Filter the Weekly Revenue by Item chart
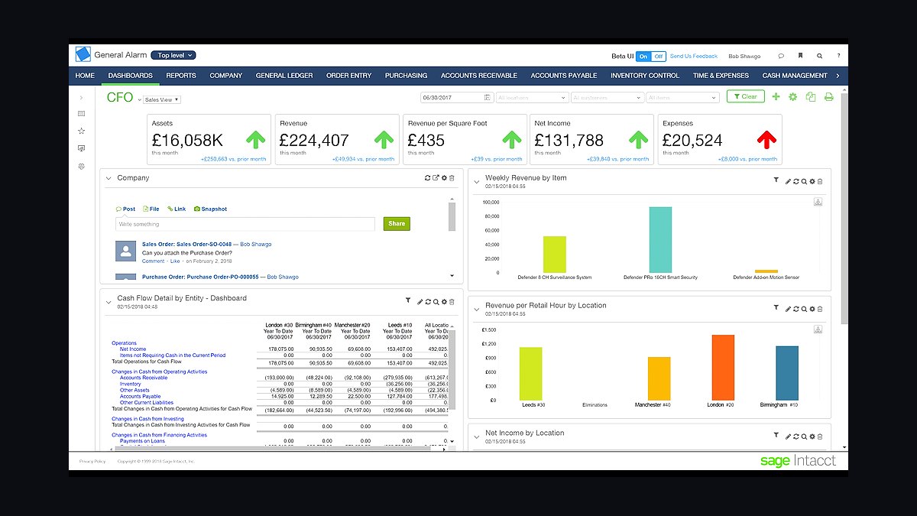 tap(776, 180)
